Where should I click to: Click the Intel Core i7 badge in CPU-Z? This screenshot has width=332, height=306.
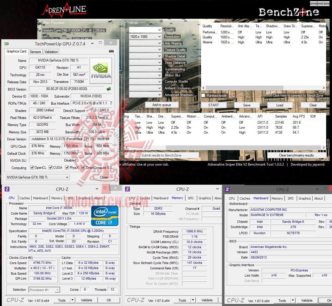(x=105, y=215)
